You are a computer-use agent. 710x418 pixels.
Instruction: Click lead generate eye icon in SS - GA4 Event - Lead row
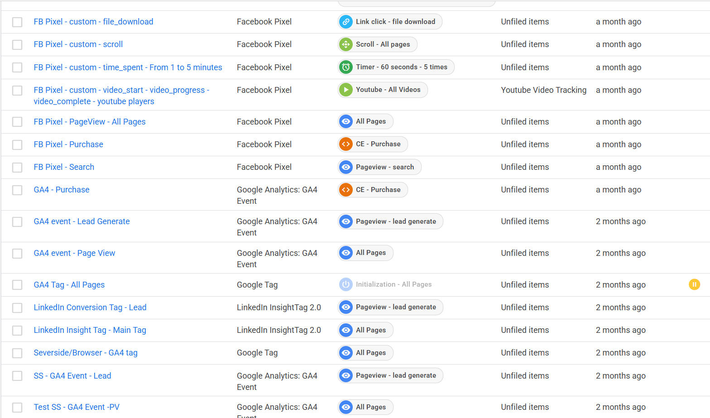[x=346, y=375]
